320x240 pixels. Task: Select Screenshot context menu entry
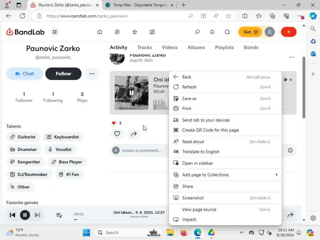click(226, 198)
